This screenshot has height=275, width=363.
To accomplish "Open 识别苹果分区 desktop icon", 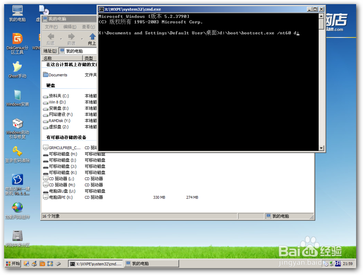I will [x=17, y=239].
